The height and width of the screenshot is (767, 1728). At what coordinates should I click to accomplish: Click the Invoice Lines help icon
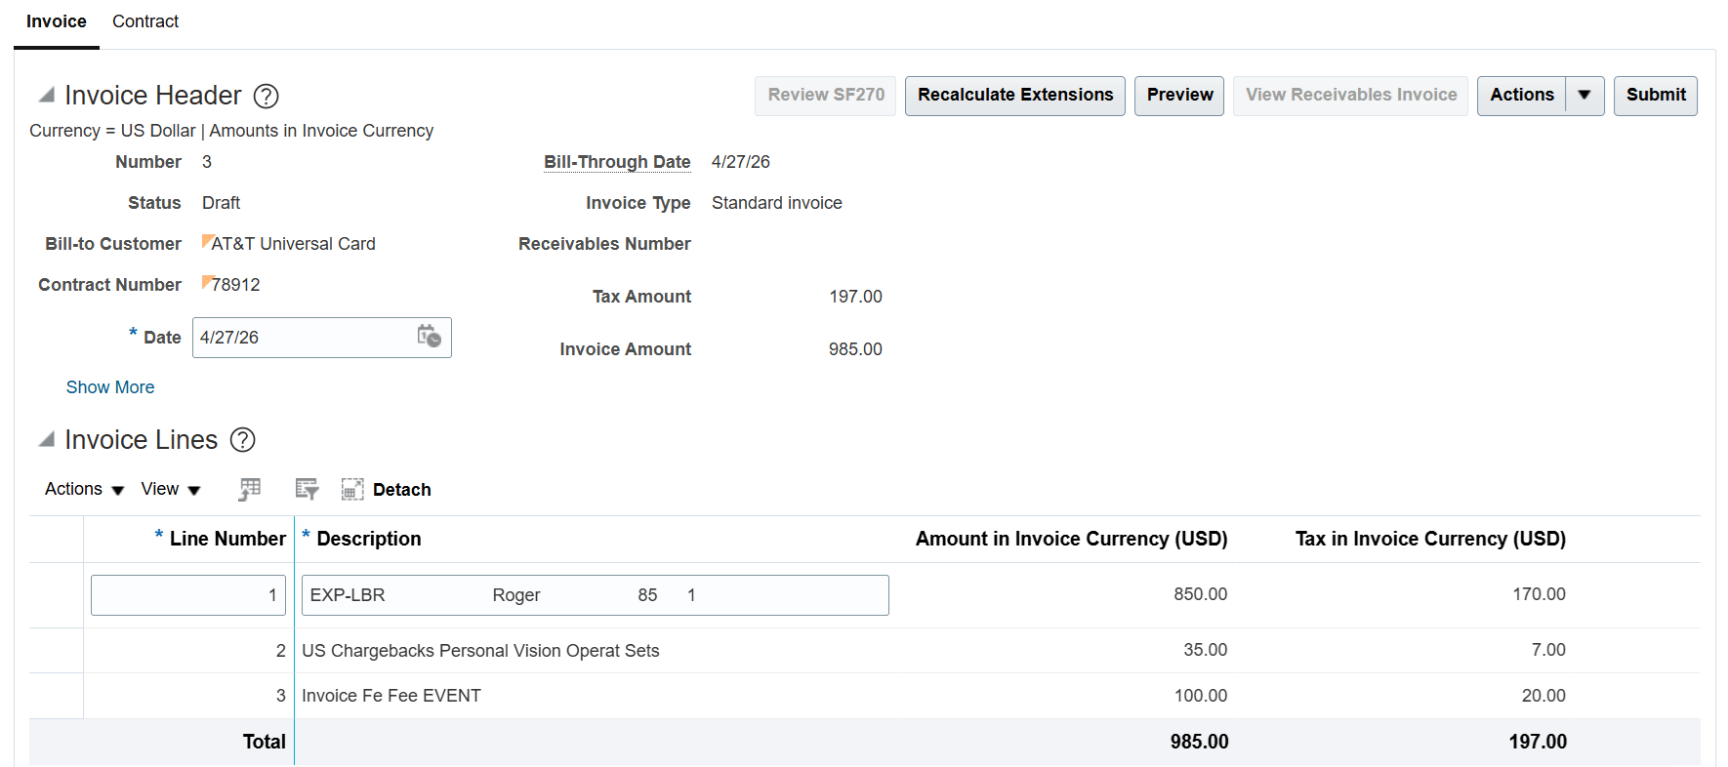point(242,440)
